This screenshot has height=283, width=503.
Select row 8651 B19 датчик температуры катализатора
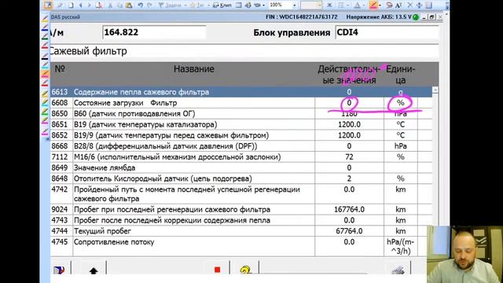pos(241,124)
